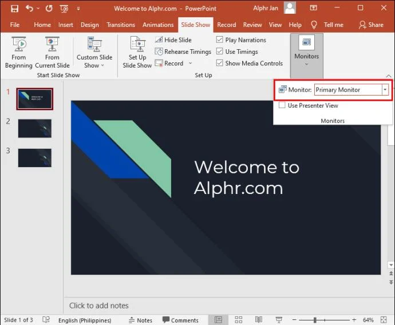The height and width of the screenshot is (325, 395).
Task: Toggle Notes pane from status bar
Action: click(141, 320)
